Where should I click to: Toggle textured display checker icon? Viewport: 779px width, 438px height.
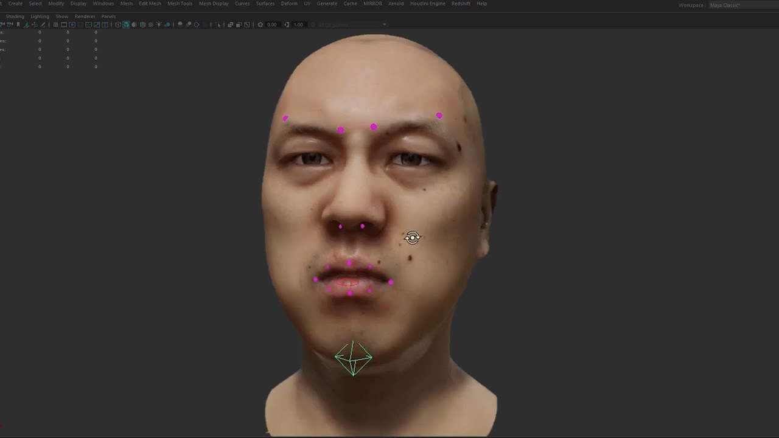[x=150, y=24]
